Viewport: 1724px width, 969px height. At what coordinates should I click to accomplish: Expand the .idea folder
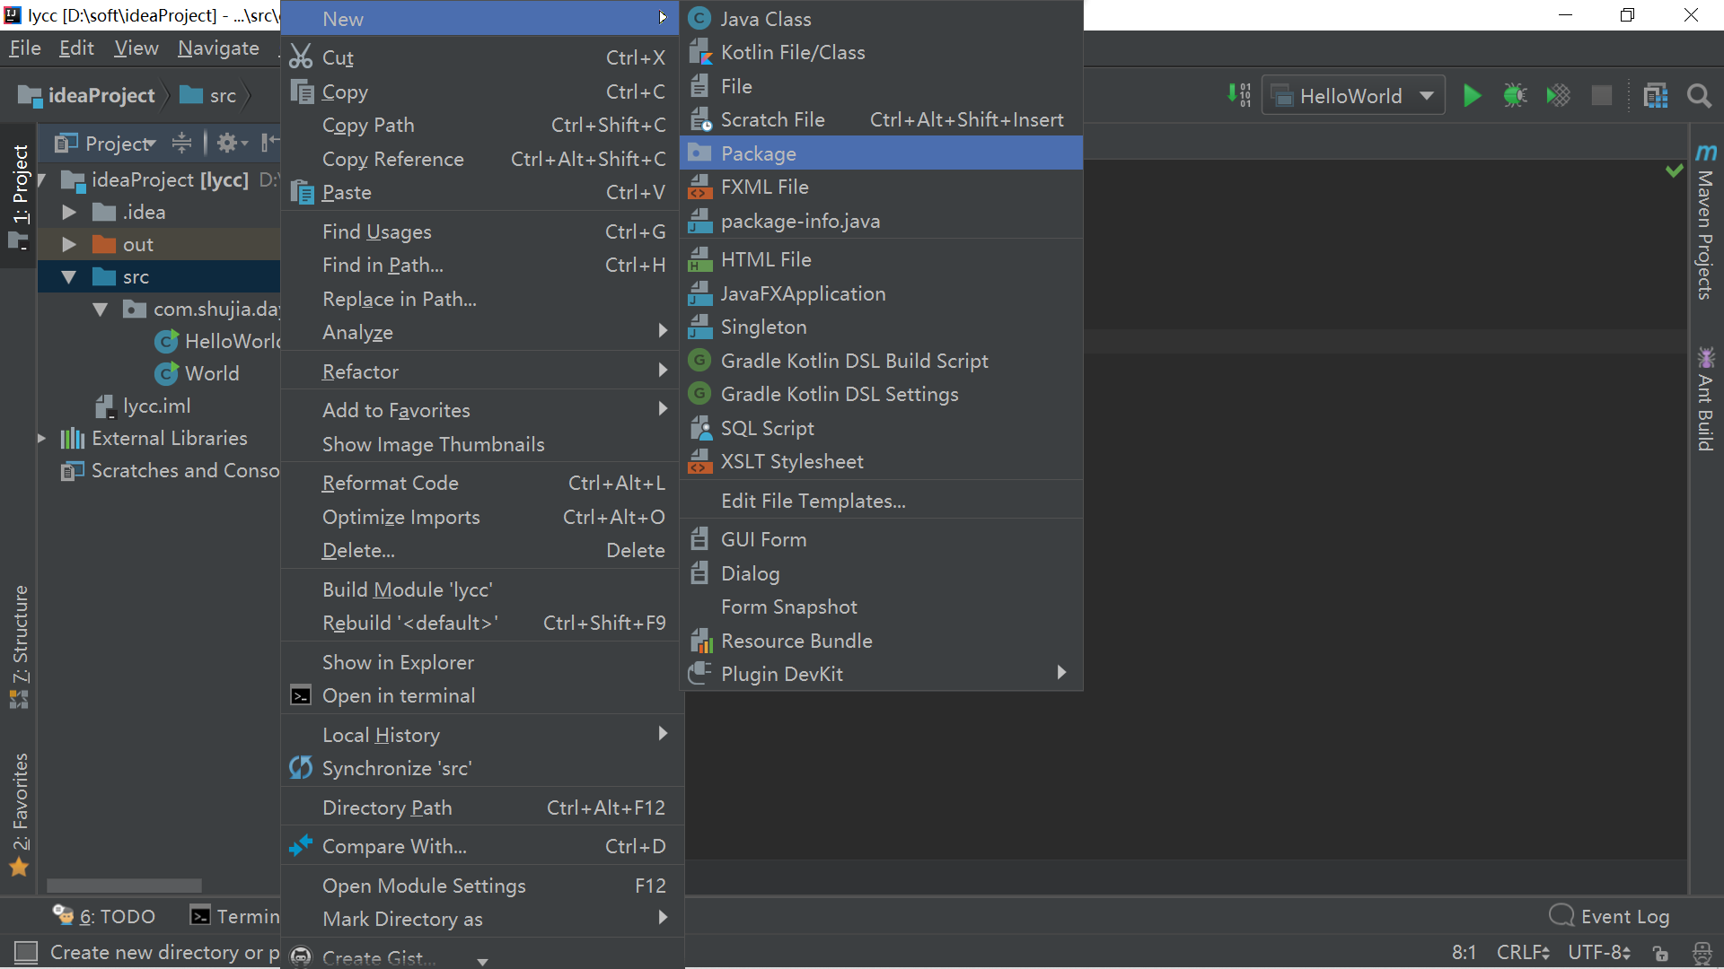pyautogui.click(x=69, y=213)
